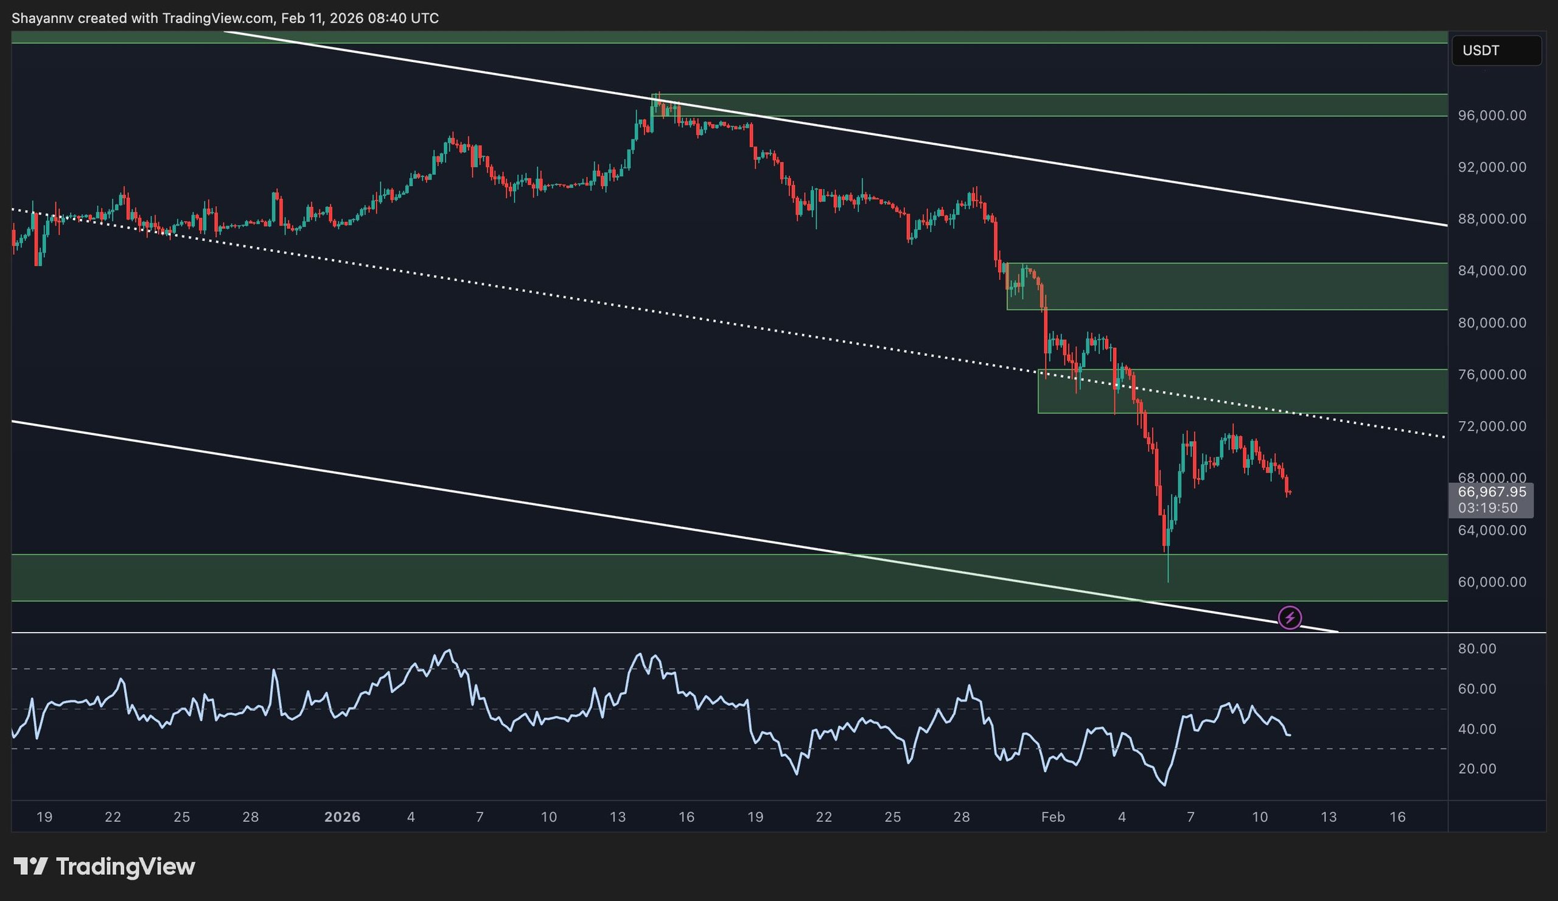Open the USDT currency selector
The image size is (1558, 901).
(1495, 50)
